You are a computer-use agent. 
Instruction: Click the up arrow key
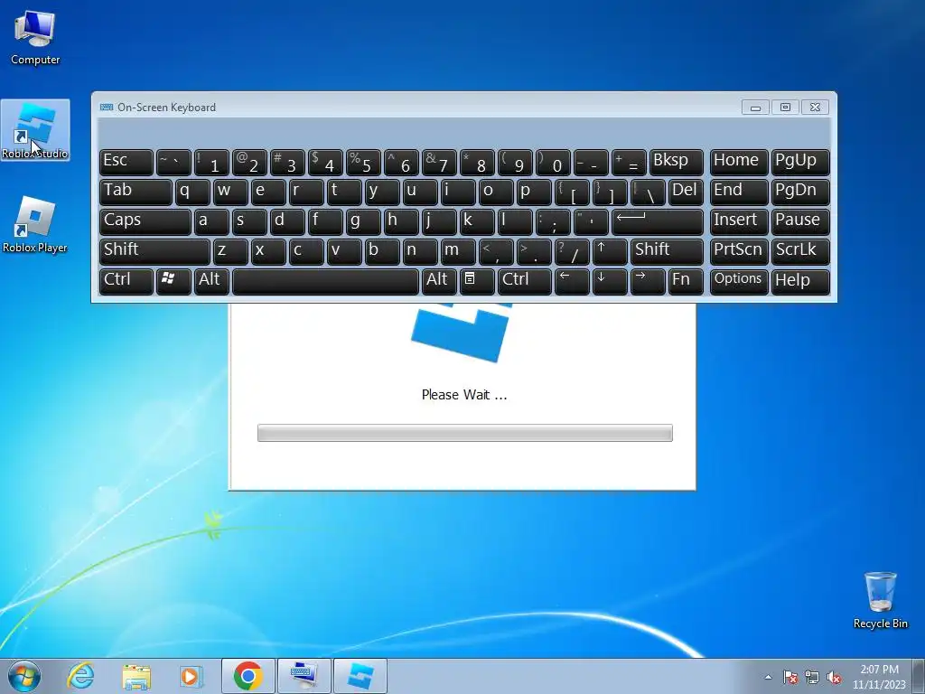click(610, 251)
